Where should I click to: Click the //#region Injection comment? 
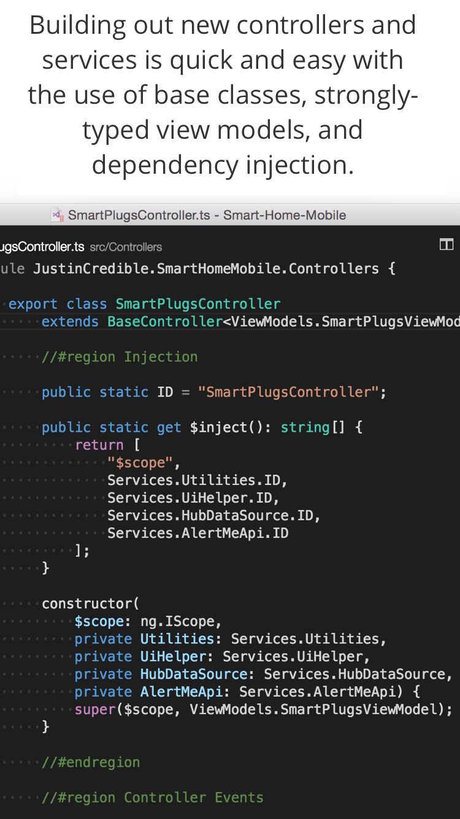(120, 357)
